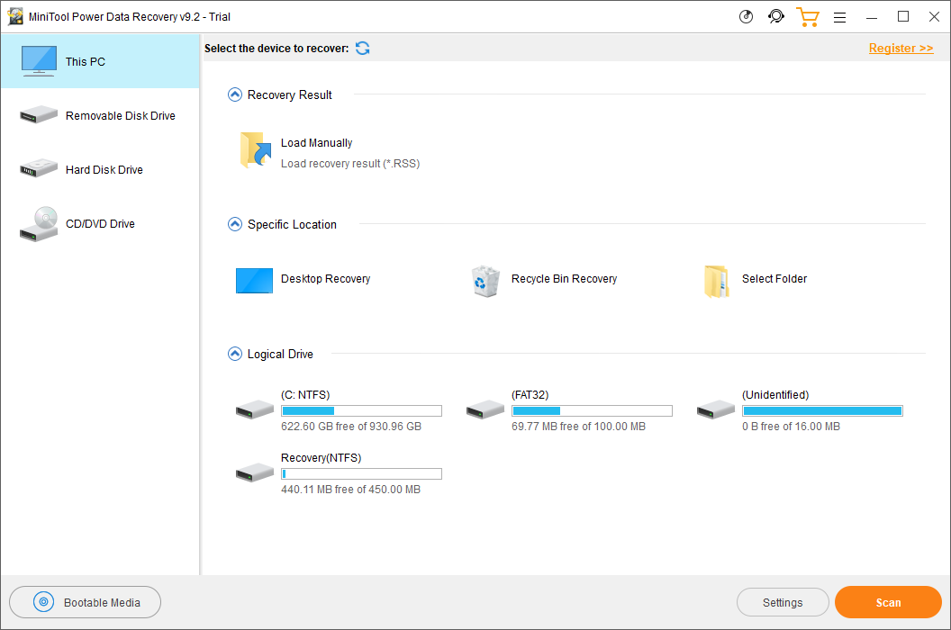Choose Recycle Bin Recovery label
This screenshot has height=630, width=951.
coord(564,278)
